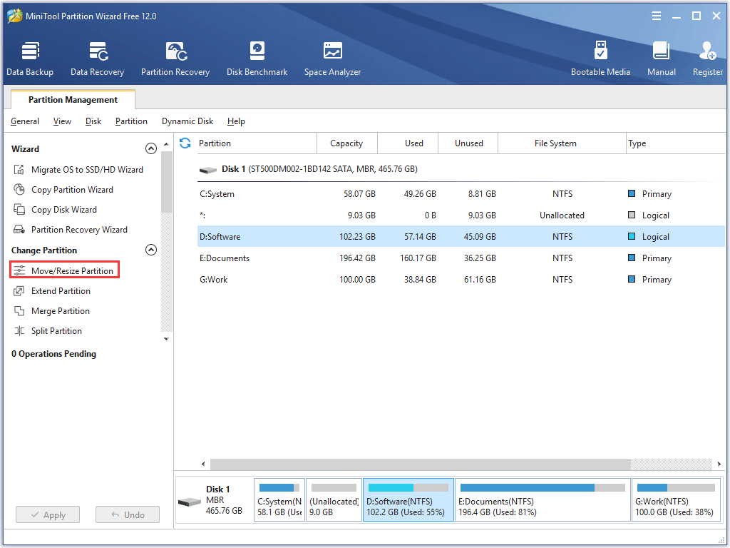Select the C:System partition row
Screen dimensions: 730x548
(461, 194)
